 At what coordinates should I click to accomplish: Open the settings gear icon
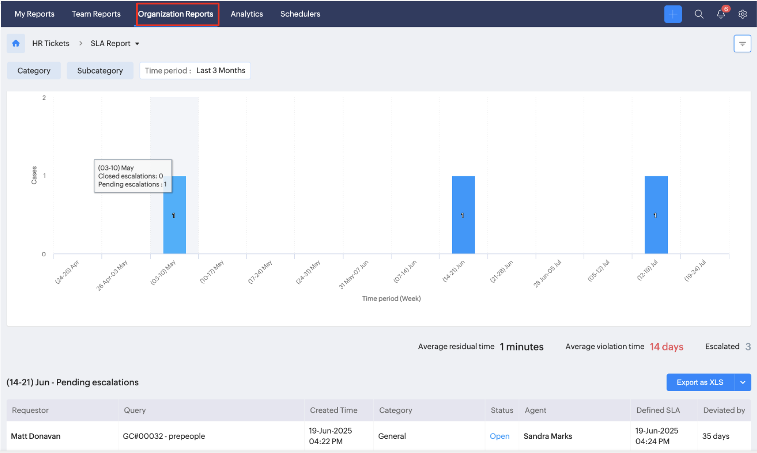(x=743, y=14)
